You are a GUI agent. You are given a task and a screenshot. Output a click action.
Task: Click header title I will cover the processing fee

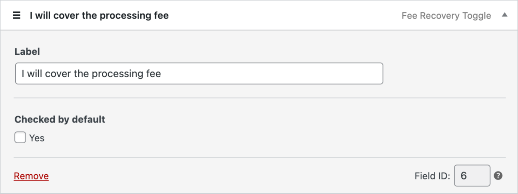pos(99,16)
